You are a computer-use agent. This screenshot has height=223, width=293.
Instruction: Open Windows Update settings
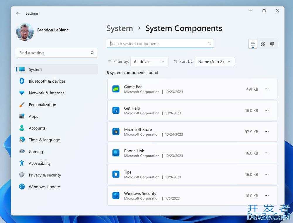[57, 187]
